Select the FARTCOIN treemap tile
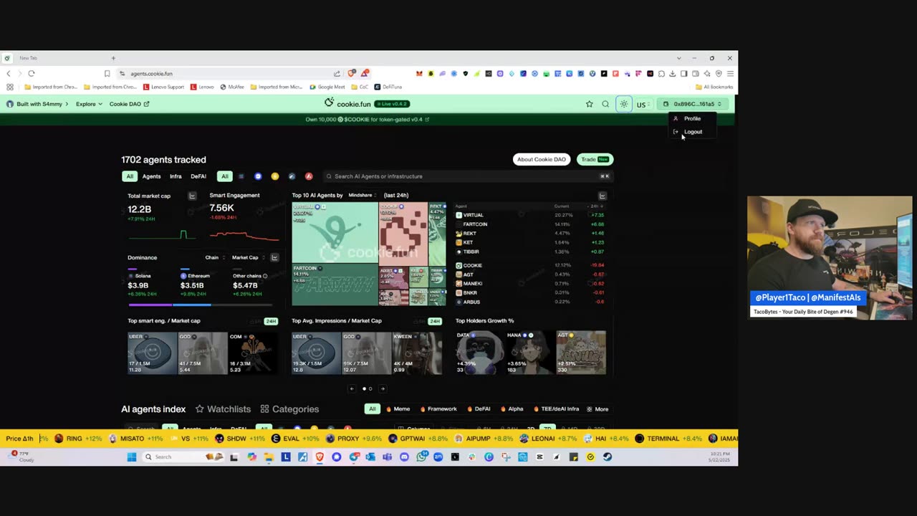 click(x=335, y=285)
